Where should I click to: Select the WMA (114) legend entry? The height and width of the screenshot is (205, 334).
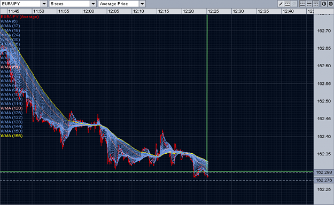(x=12, y=104)
